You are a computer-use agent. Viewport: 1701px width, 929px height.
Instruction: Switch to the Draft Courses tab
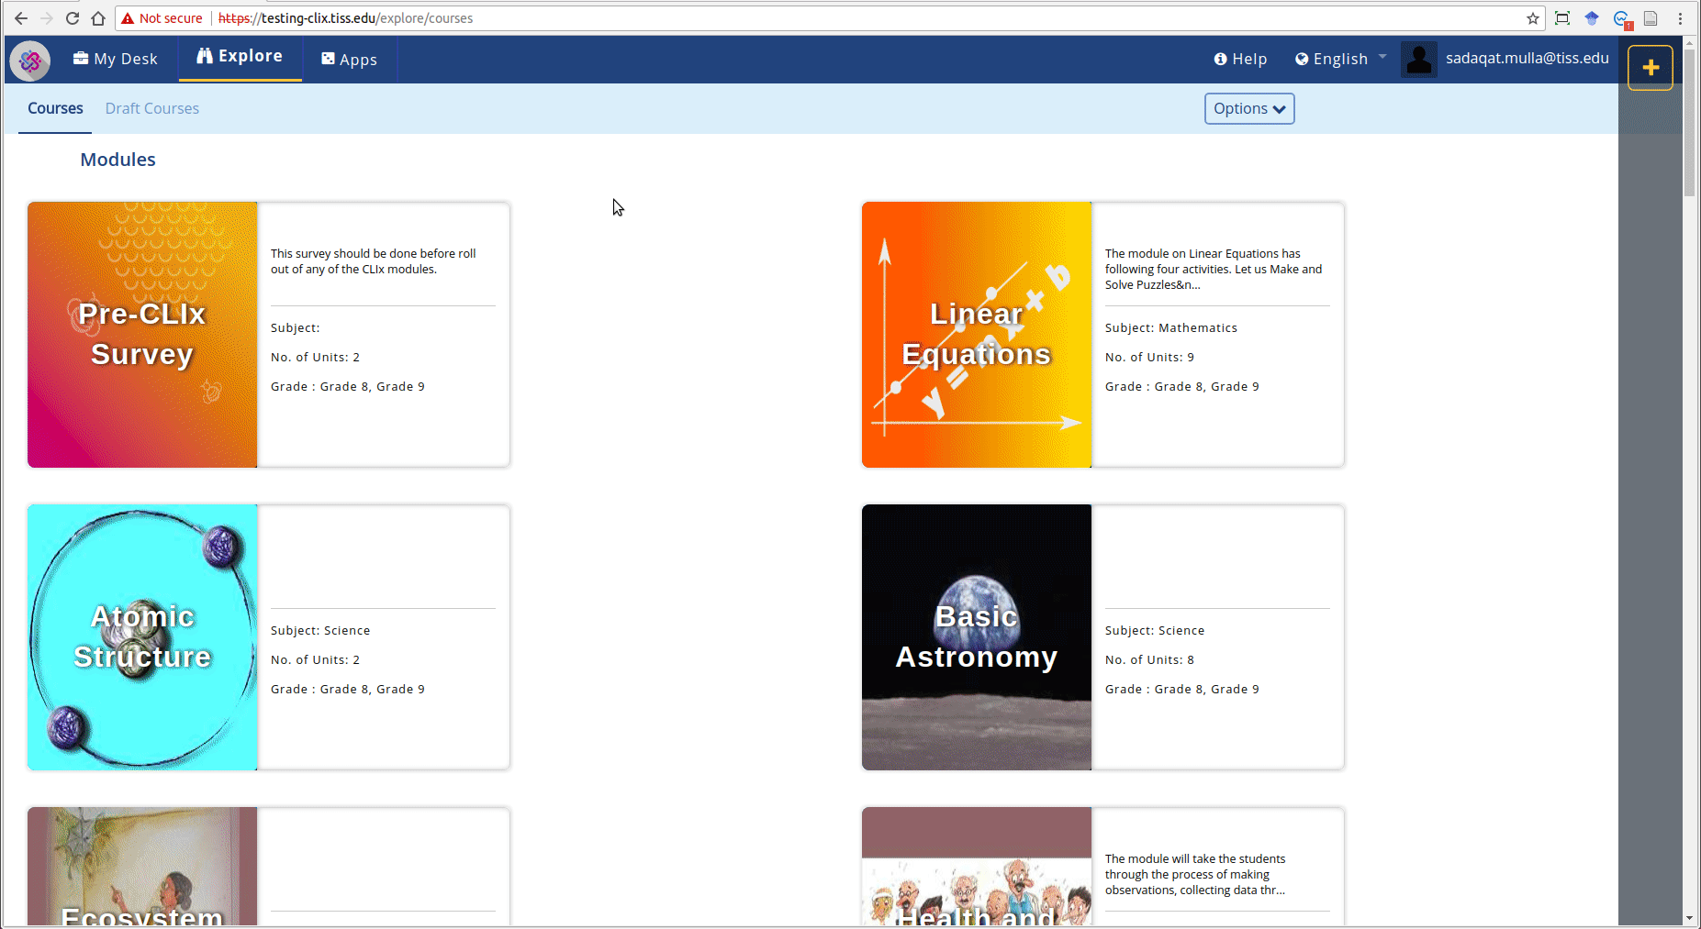pyautogui.click(x=151, y=108)
